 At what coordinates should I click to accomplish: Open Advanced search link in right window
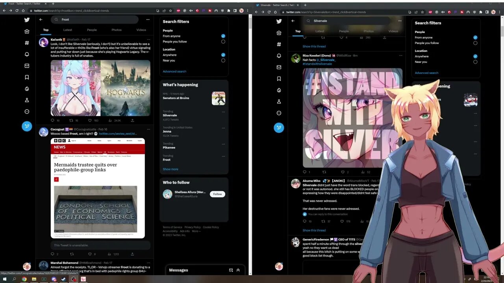click(x=426, y=73)
